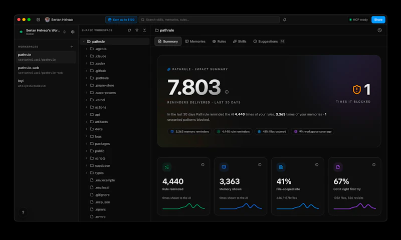Open info icon on Got it right first try card

374,165
